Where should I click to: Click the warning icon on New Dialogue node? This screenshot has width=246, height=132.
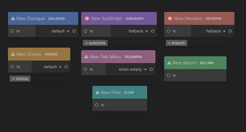(x=13, y=18)
